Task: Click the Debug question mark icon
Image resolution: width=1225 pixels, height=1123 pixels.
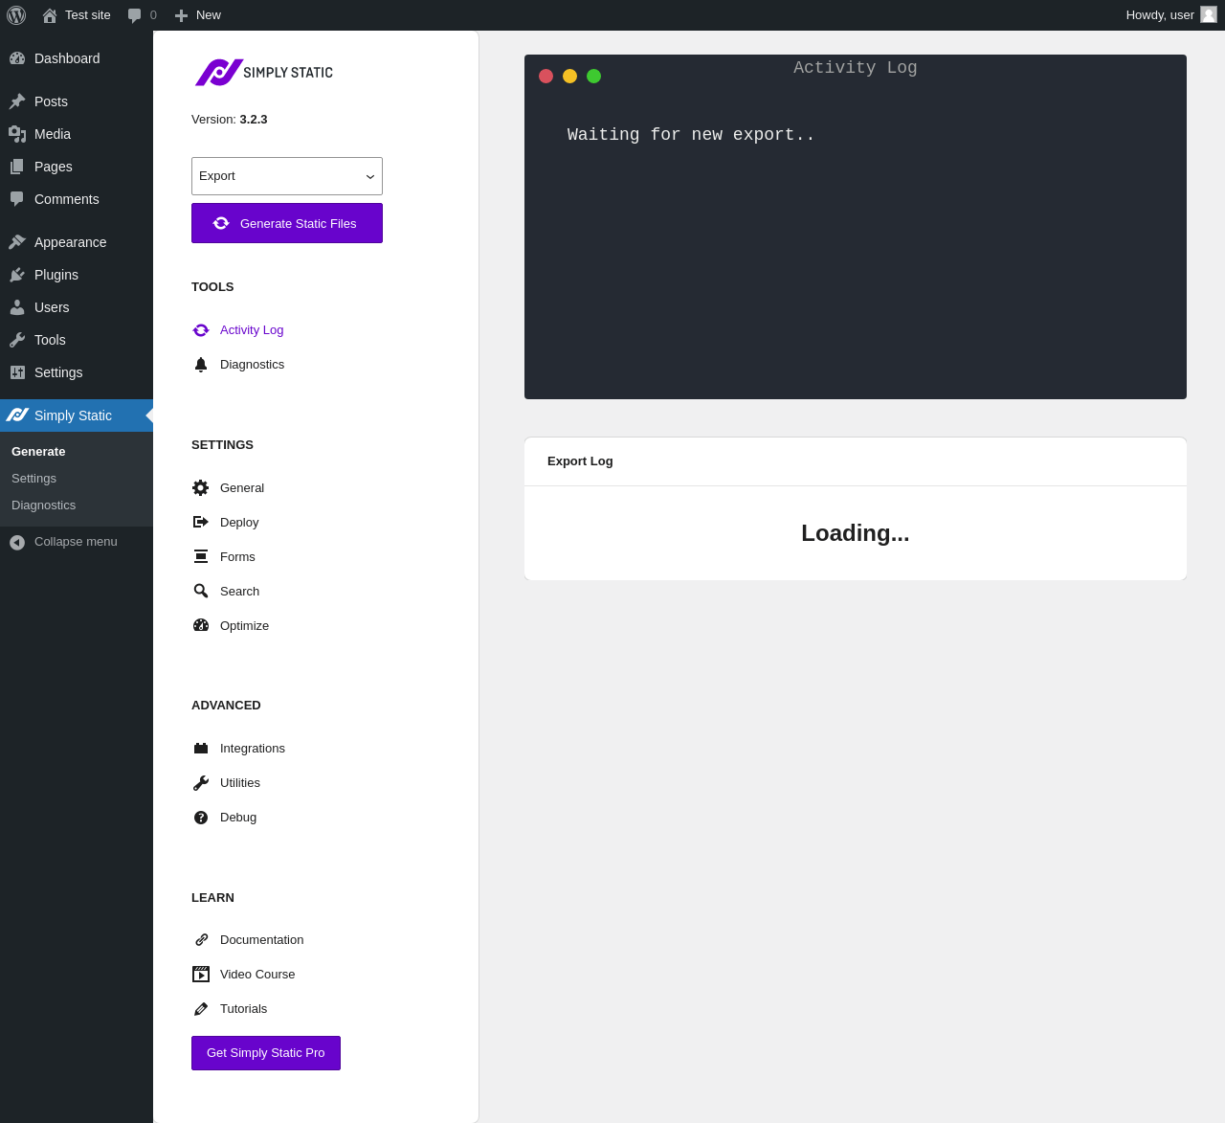Action: coord(201,818)
